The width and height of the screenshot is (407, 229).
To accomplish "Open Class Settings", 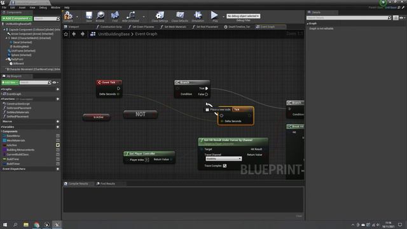I will (160, 16).
